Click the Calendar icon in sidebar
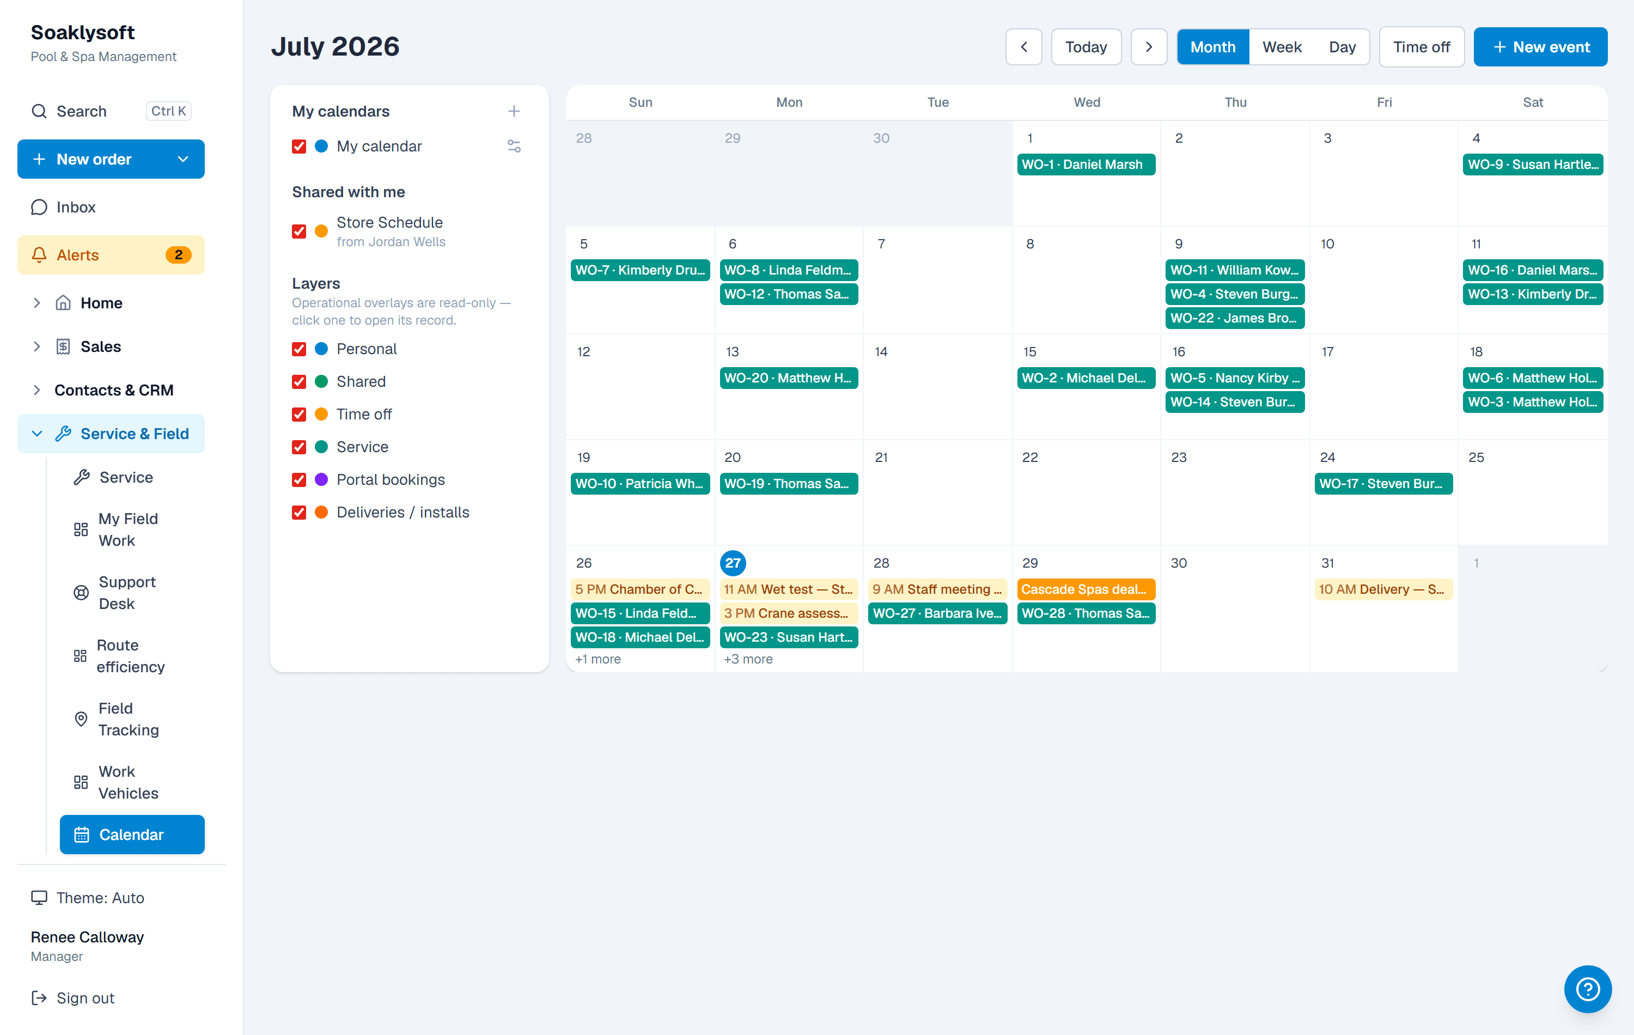 82,835
